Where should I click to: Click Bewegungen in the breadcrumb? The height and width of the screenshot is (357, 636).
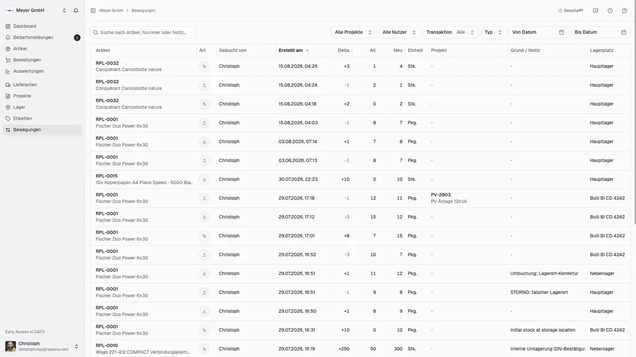pos(144,11)
